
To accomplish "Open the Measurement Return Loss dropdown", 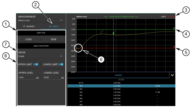I will point(41,20).
